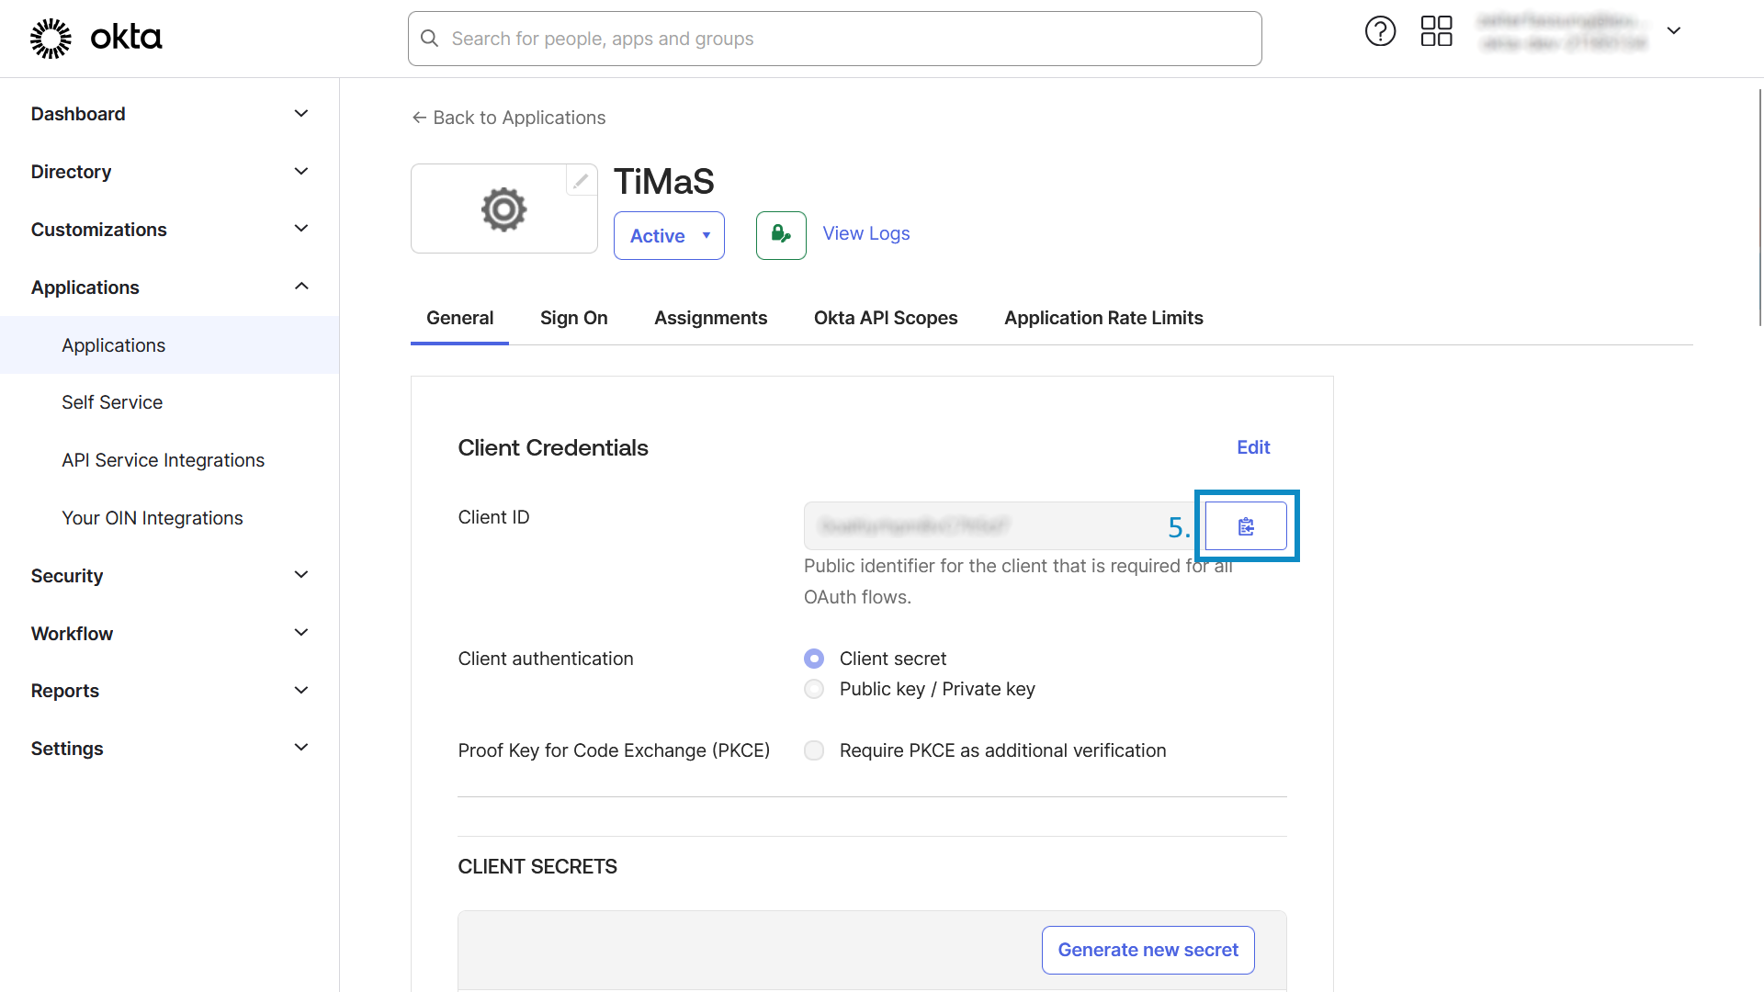Click the app logo edit pencil icon
This screenshot has height=992, width=1764.
pyautogui.click(x=581, y=181)
